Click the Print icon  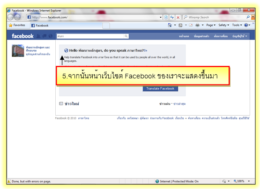197,25
